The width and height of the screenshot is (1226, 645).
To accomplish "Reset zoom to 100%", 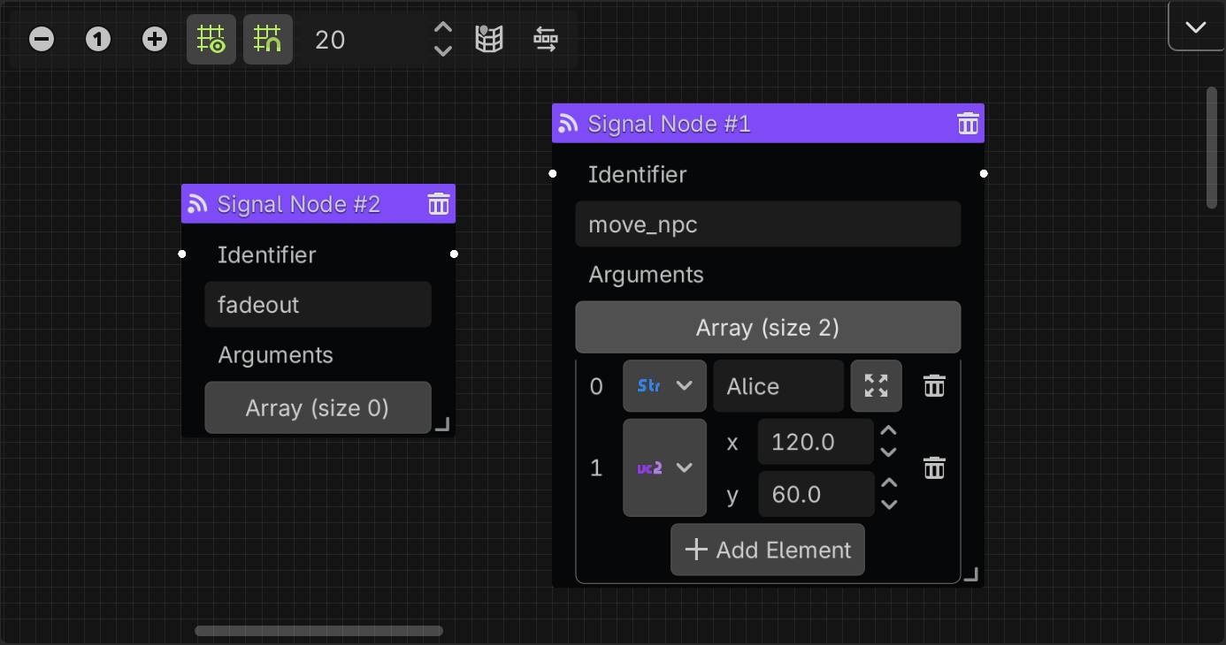I will (97, 39).
